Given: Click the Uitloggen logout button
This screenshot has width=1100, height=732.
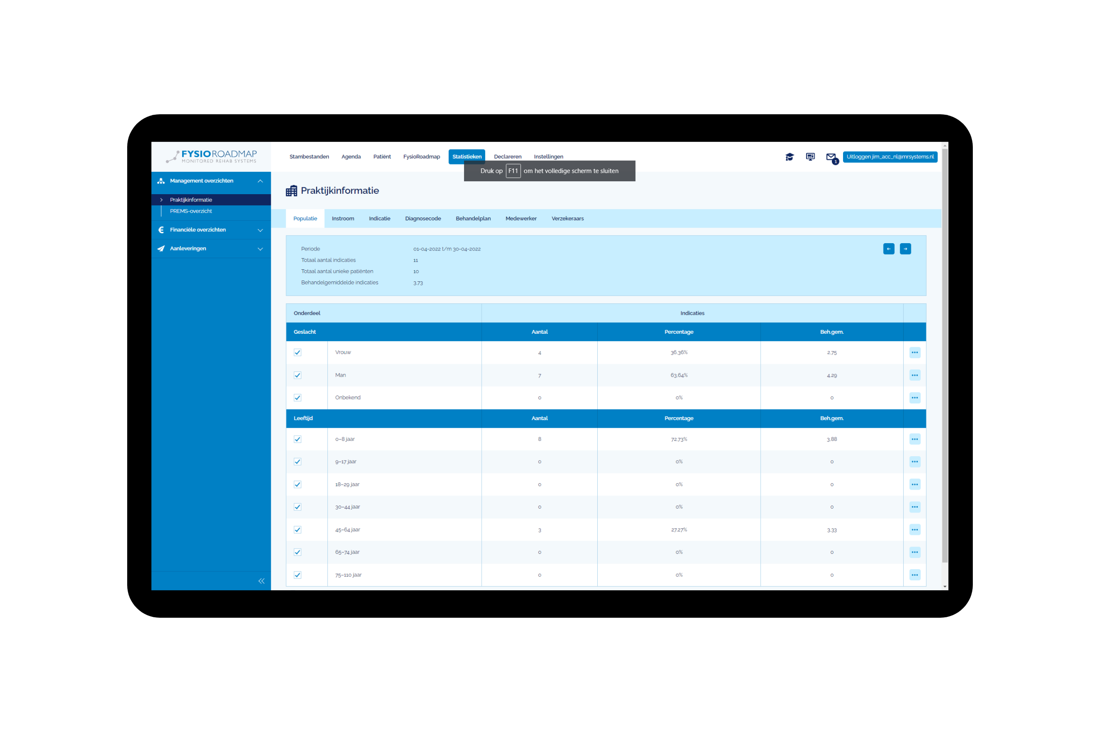Looking at the screenshot, I should pyautogui.click(x=889, y=157).
